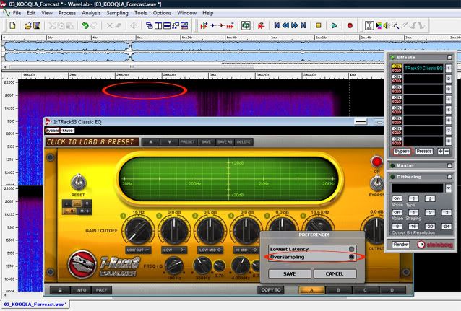Click the Delete X icon in the toolbar
461x311 pixels.
click(x=109, y=25)
